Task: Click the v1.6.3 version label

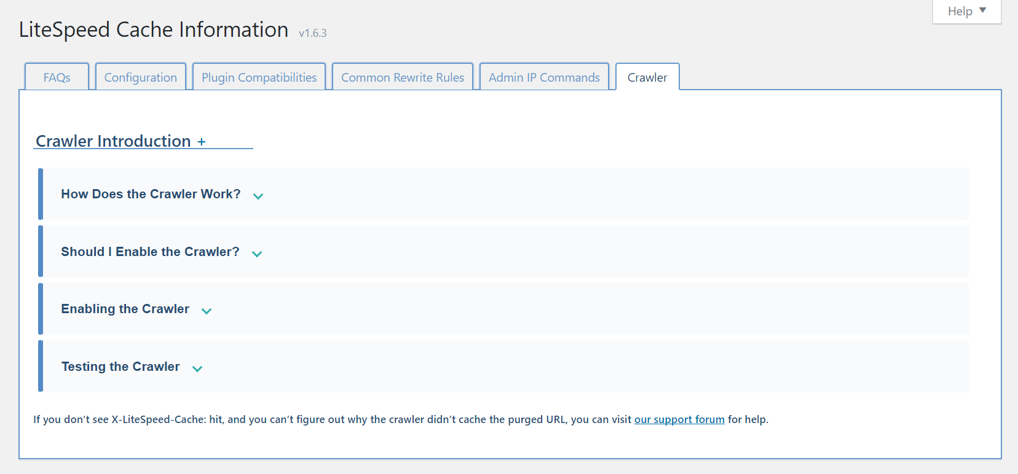Action: click(313, 33)
